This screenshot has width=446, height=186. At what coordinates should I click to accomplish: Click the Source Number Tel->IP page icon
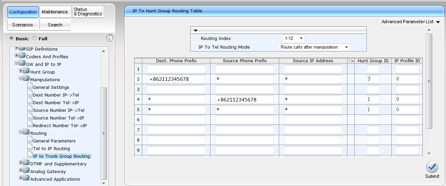(30, 117)
